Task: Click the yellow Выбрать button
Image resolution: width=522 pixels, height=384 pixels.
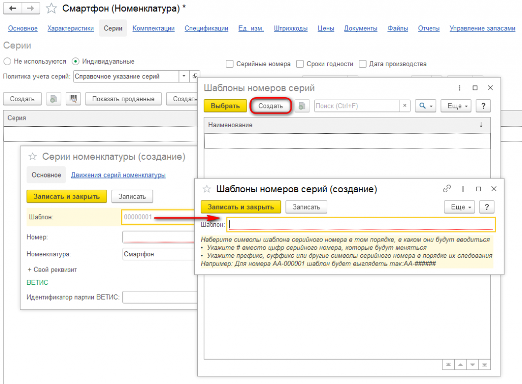Action: (225, 106)
